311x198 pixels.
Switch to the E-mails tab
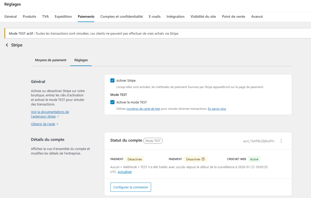[155, 16]
